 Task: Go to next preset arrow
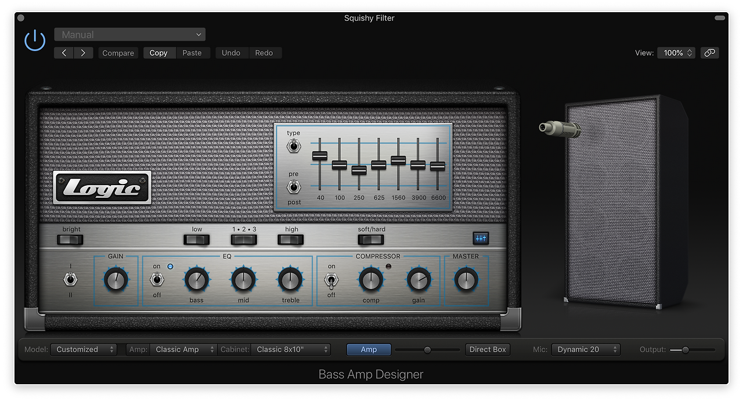pos(84,53)
